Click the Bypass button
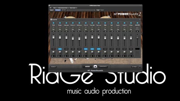This screenshot has width=180, height=101. click(x=52, y=10)
